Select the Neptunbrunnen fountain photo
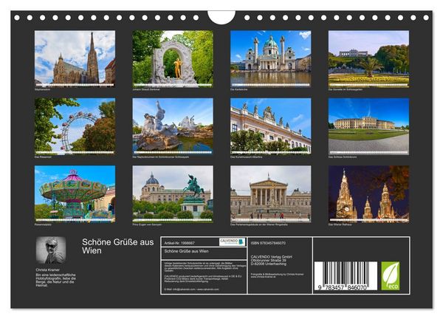Image resolution: width=443 pixels, height=319 pixels. 173,126
